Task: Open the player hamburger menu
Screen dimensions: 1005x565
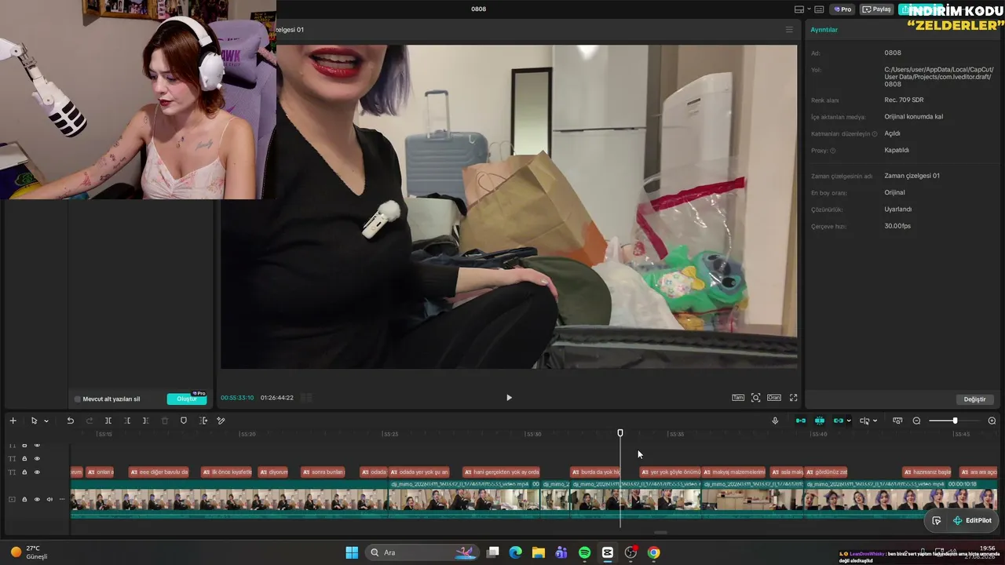Action: 789,30
